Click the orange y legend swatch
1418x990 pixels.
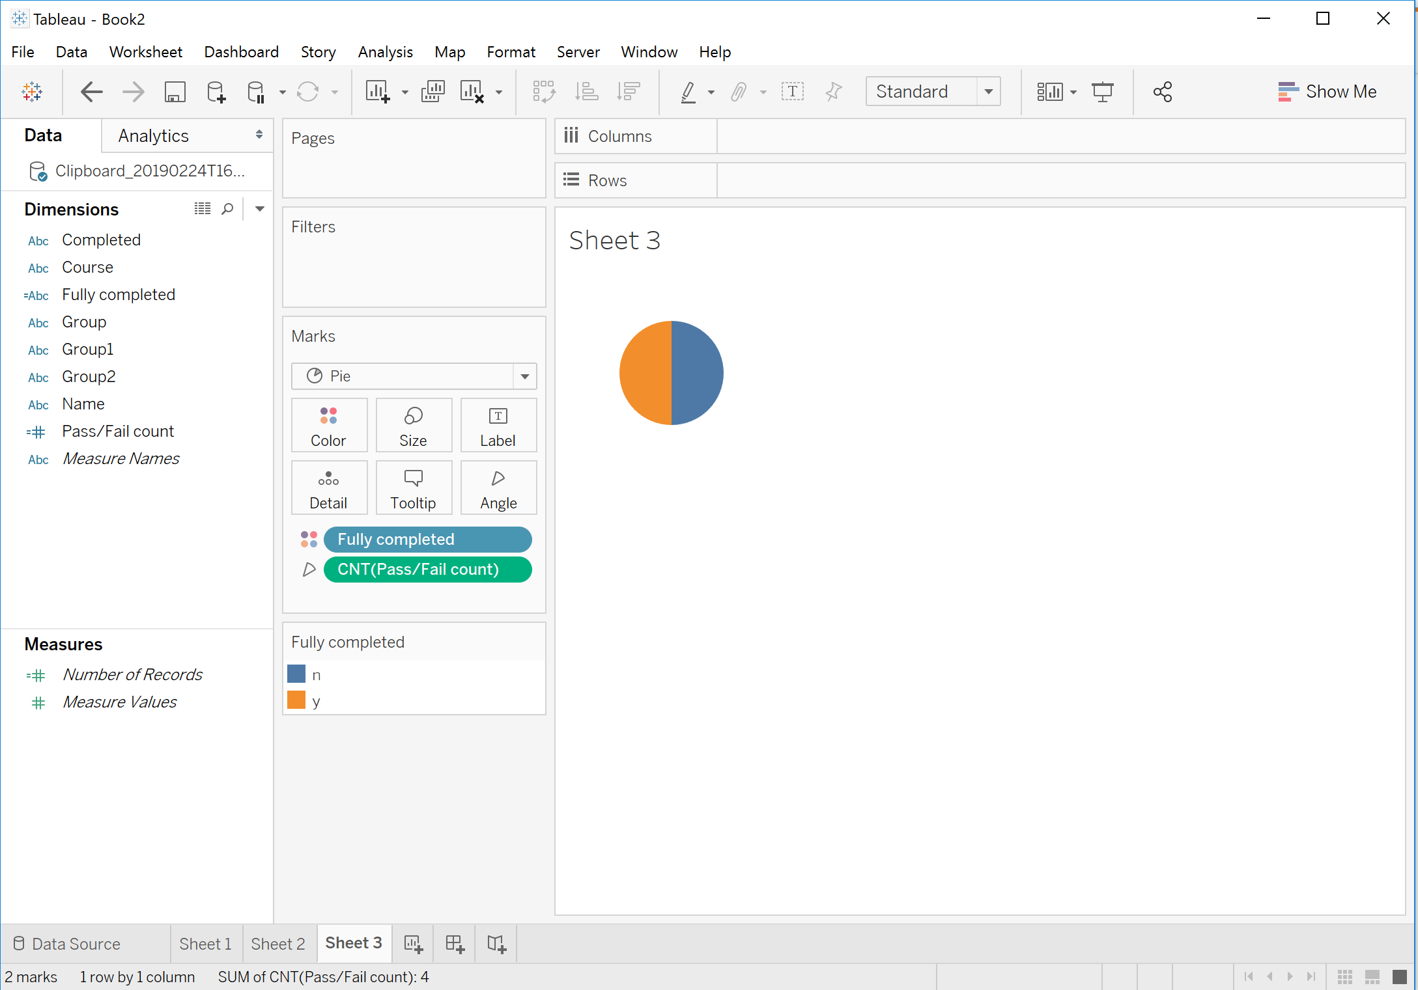pyautogui.click(x=297, y=700)
